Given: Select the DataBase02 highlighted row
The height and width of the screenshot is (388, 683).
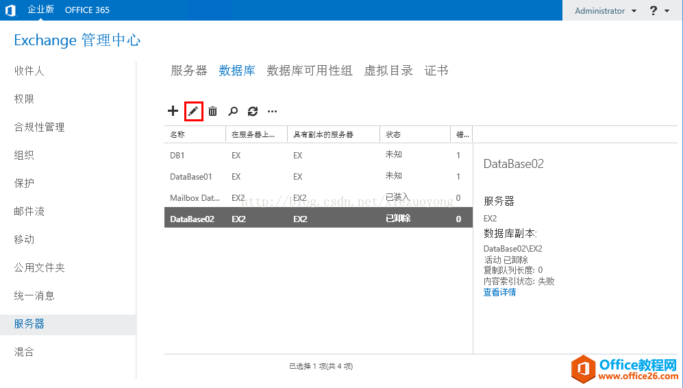Looking at the screenshot, I should (319, 219).
